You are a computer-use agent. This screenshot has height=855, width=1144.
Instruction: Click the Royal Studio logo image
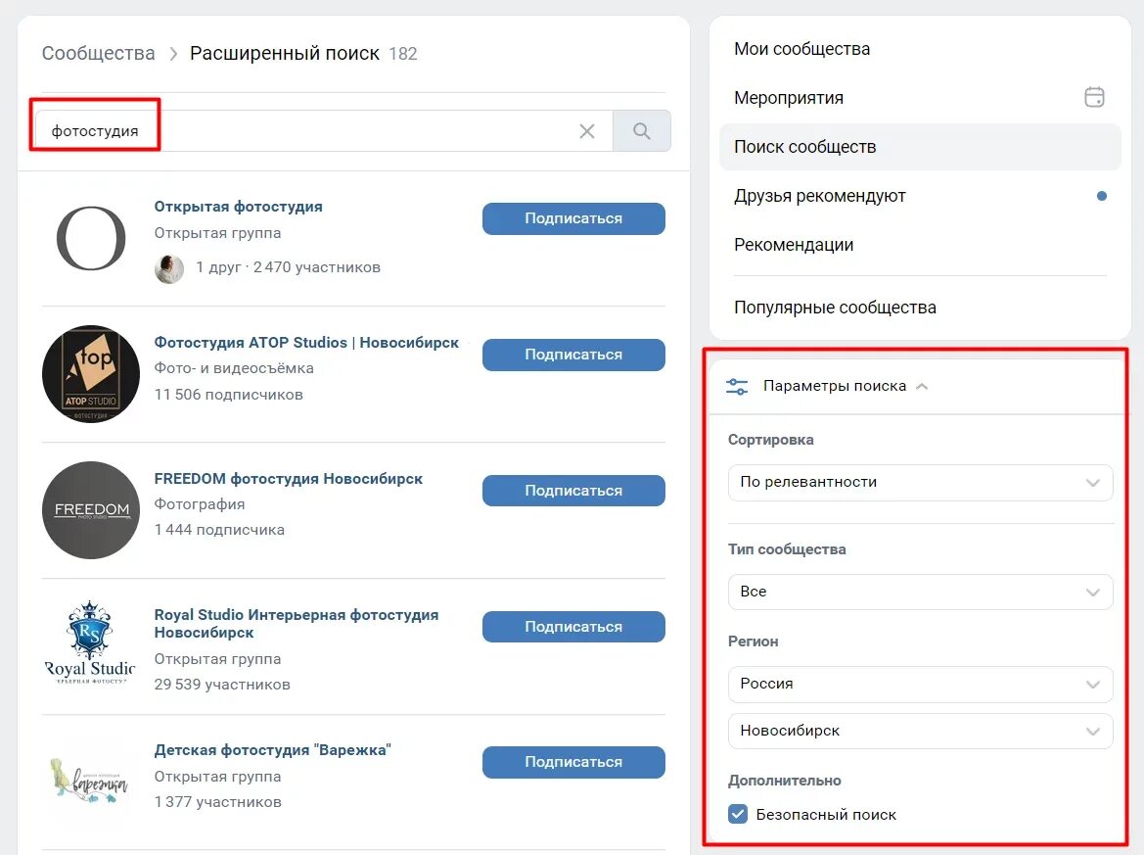91,643
